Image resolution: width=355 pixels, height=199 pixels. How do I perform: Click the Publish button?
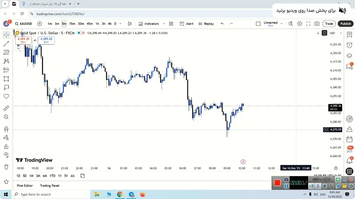[345, 24]
